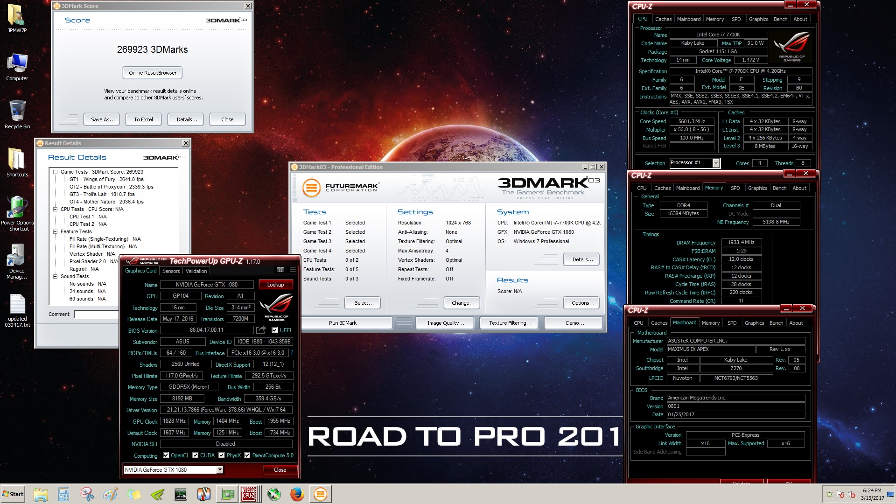
Task: Click the BIOS export share icon in GPU-Z
Action: (261, 330)
